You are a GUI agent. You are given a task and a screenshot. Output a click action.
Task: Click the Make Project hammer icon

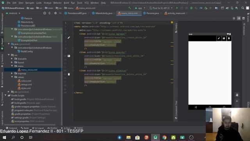click(130, 8)
